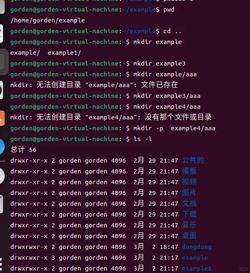
Task: Click the link count 3 in example row
Action: click(53, 258)
